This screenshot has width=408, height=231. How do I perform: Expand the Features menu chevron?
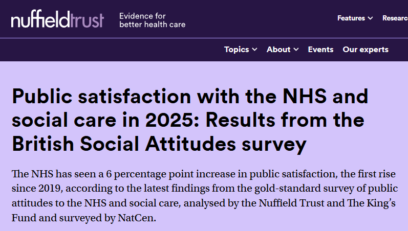[370, 18]
